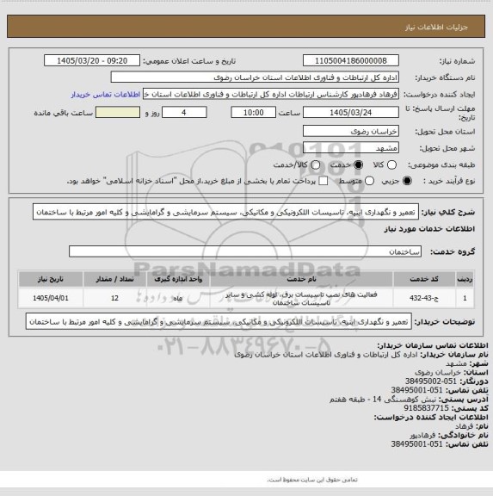Click the تاریخ نیاز column header
The image size is (493, 496).
(51, 279)
